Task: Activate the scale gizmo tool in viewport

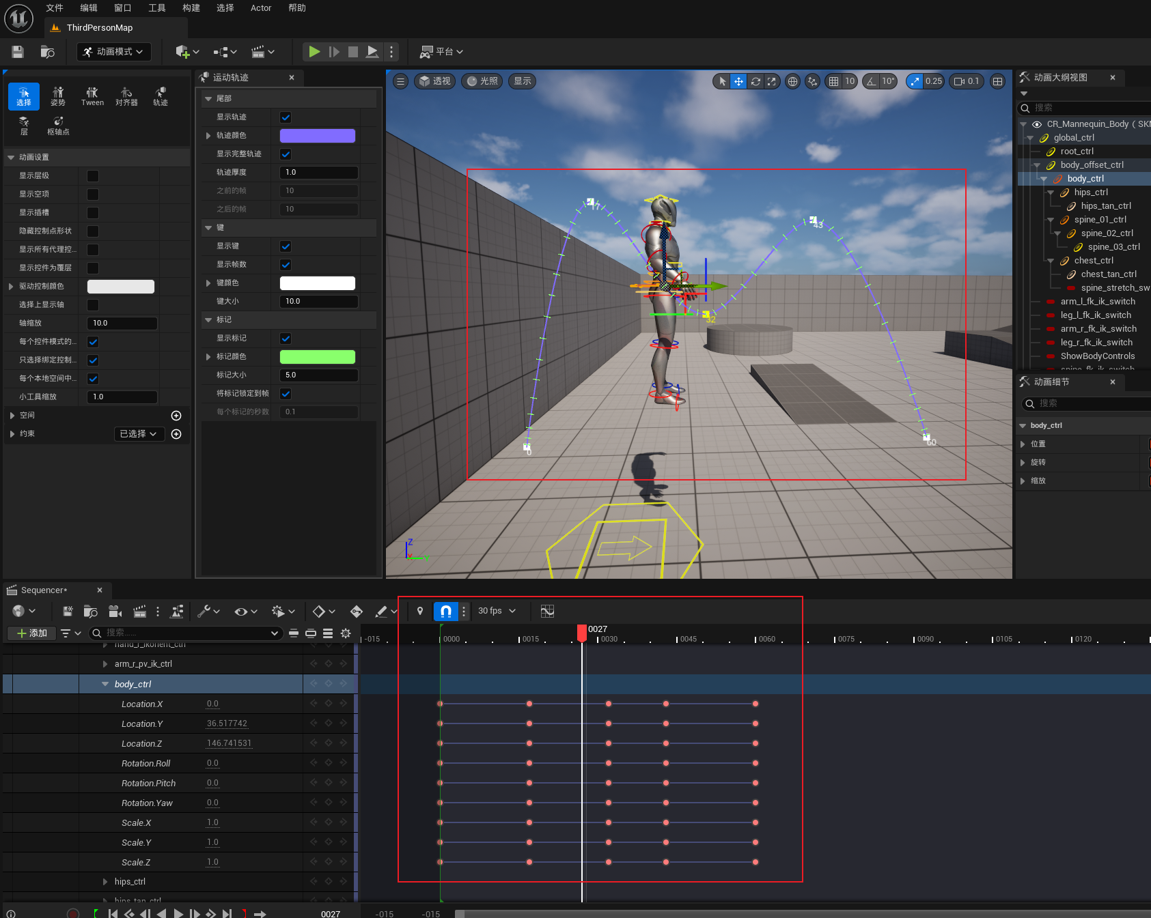Action: pos(771,81)
